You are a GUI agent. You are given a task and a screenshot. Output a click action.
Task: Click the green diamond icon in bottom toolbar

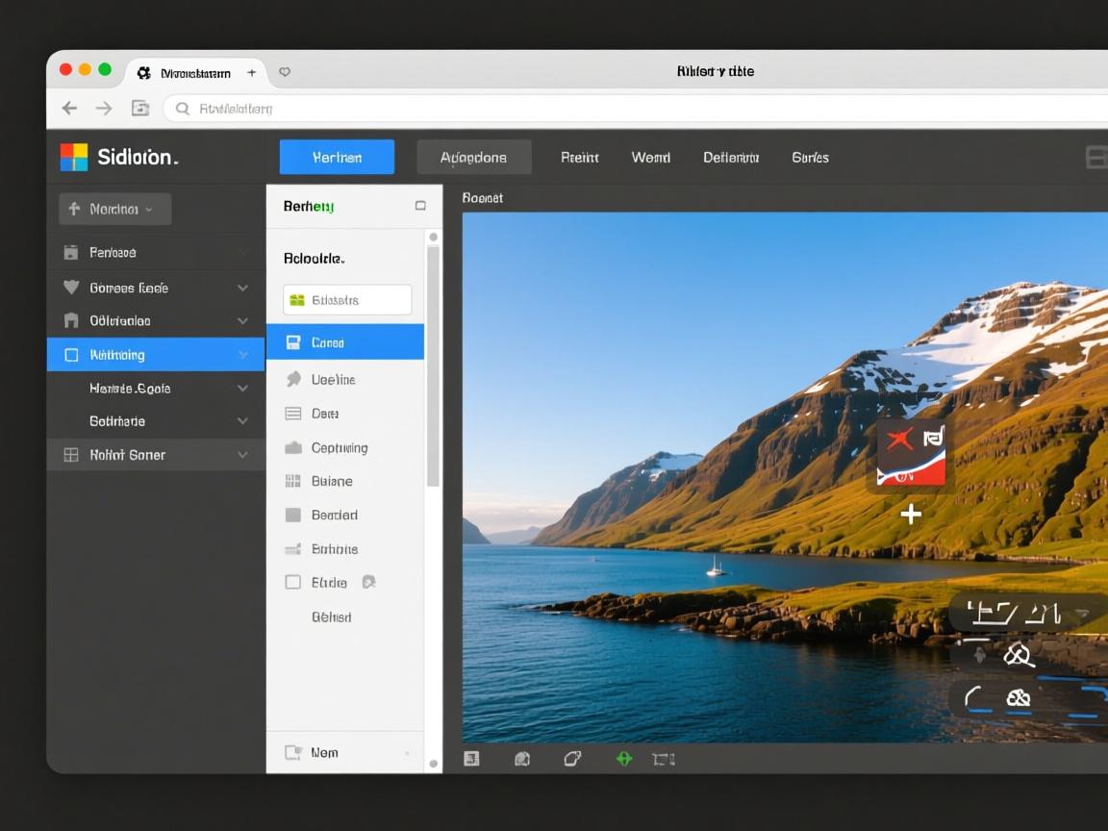point(624,759)
